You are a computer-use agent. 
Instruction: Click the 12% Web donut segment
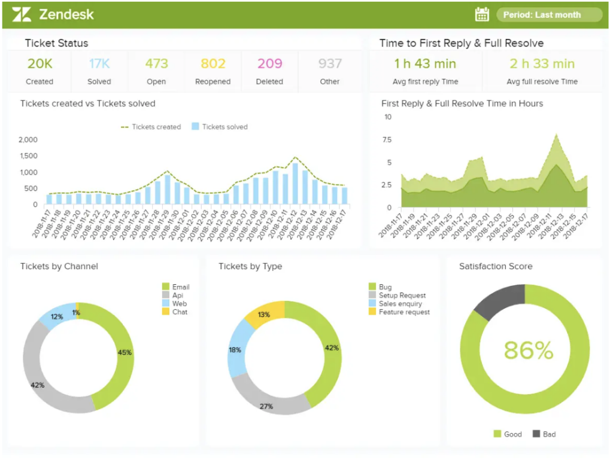coord(57,316)
